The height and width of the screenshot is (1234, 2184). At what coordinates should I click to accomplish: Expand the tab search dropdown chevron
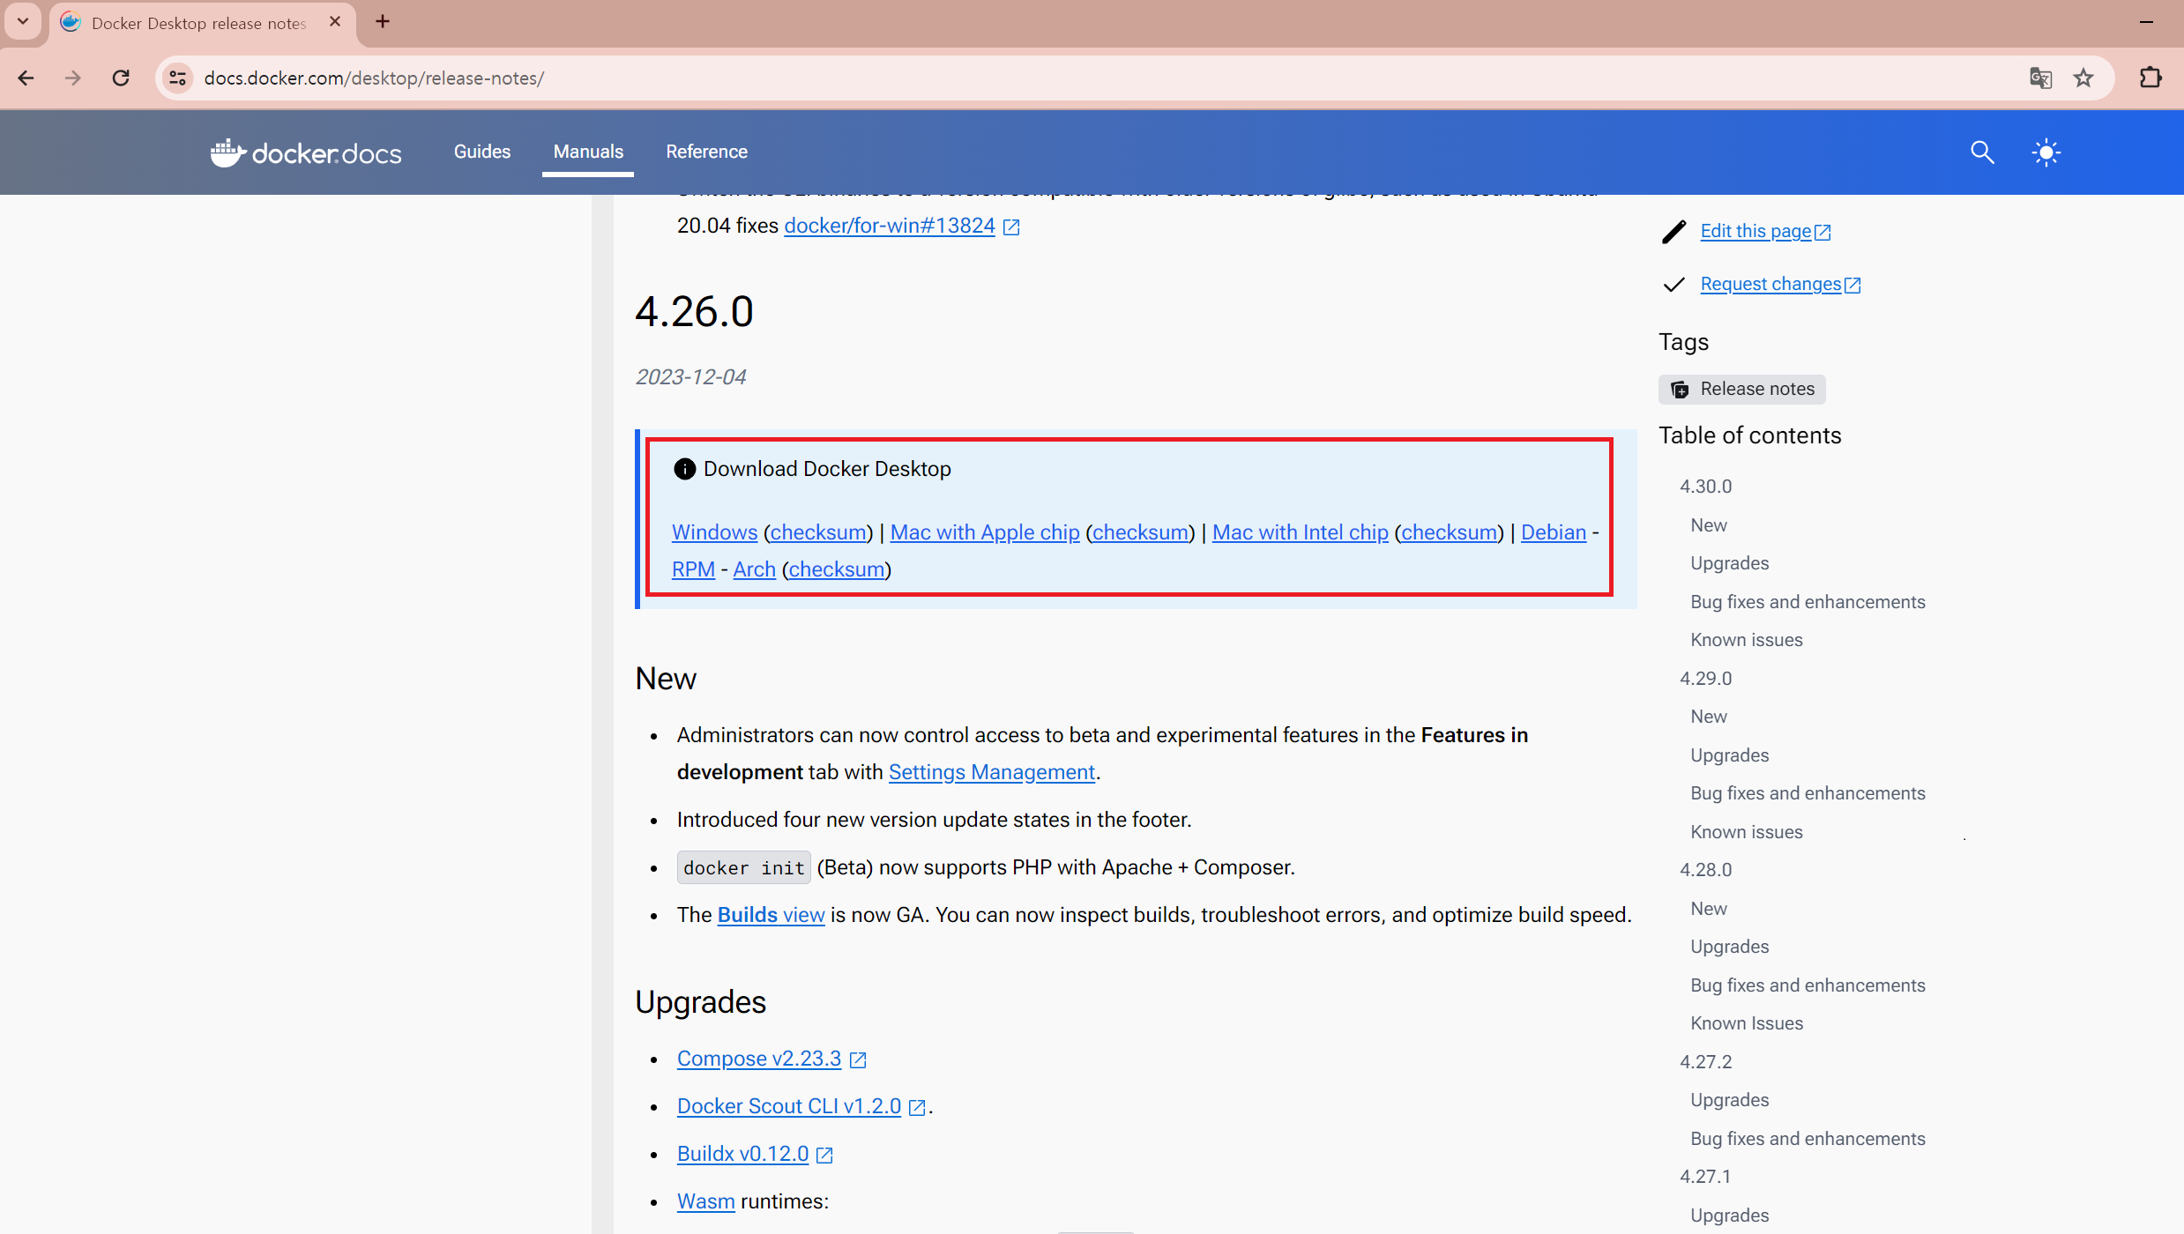pyautogui.click(x=23, y=21)
